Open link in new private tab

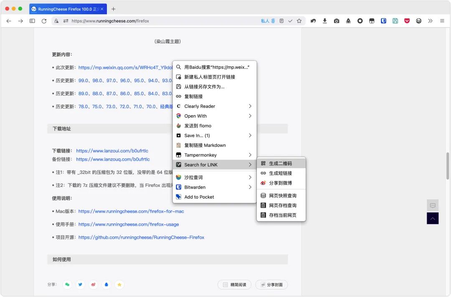(x=214, y=77)
